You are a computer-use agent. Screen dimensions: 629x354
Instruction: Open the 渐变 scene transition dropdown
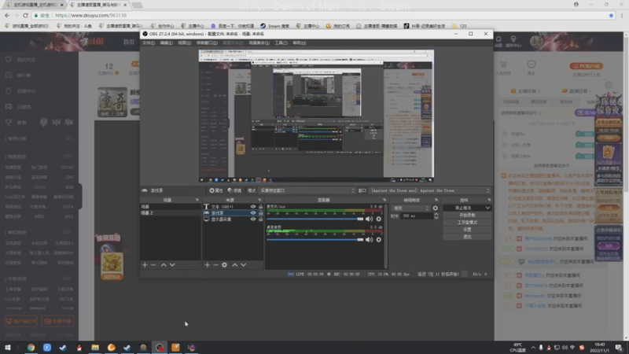[x=410, y=208]
